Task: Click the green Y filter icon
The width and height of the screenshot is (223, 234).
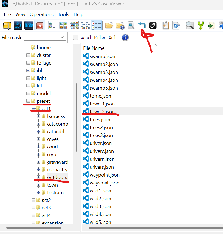Action: click(x=201, y=25)
